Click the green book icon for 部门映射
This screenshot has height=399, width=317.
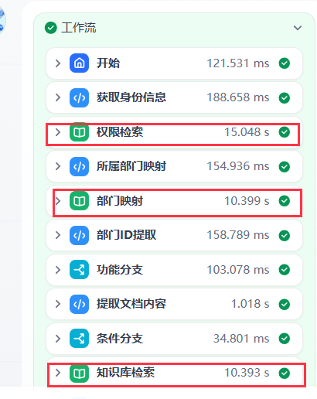pos(79,201)
